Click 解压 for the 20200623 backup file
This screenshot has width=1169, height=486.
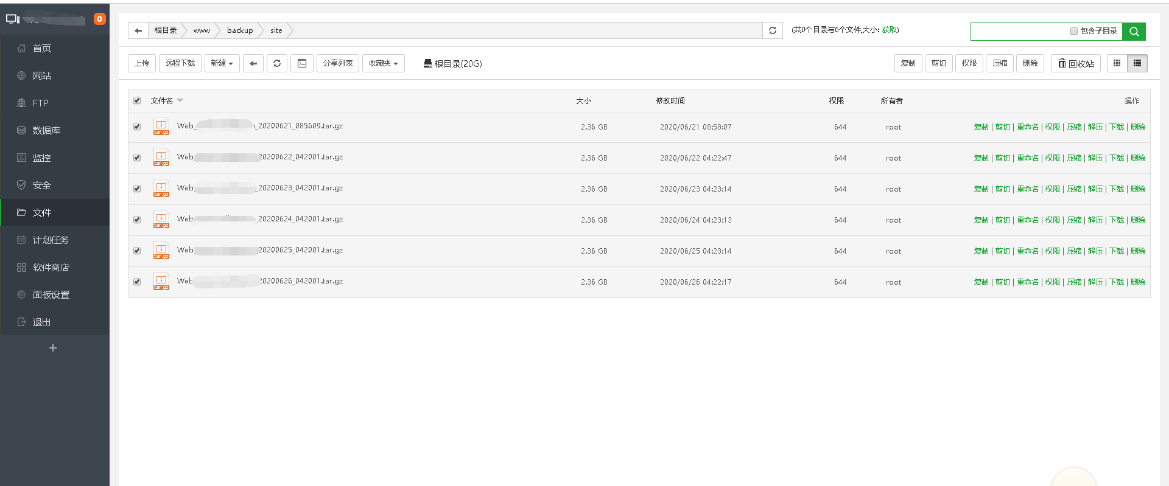point(1095,189)
